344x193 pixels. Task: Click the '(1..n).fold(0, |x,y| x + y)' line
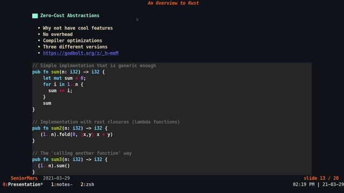click(76, 135)
